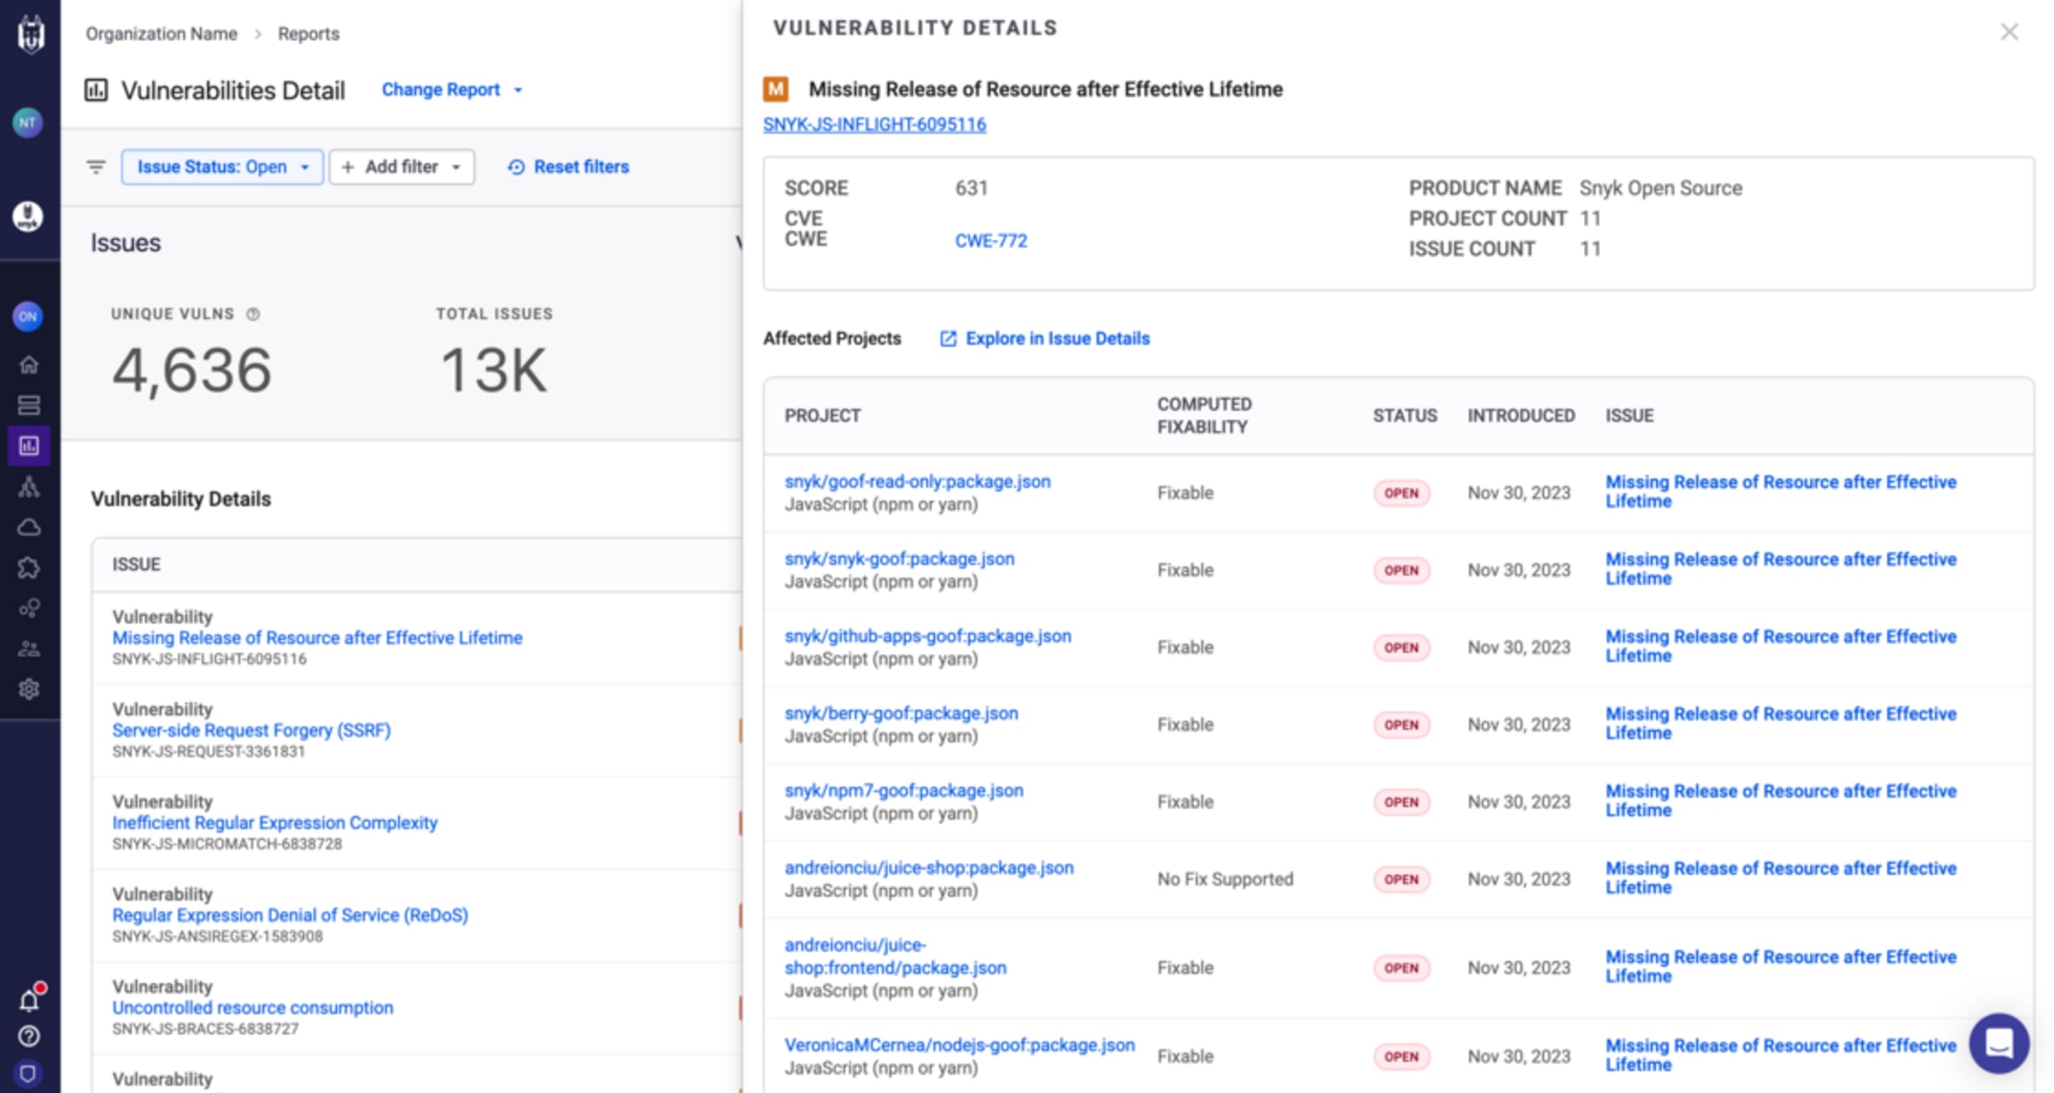Open snyk/berry-goof:package.json project
Screen dimensions: 2054x1093
pyautogui.click(x=901, y=713)
